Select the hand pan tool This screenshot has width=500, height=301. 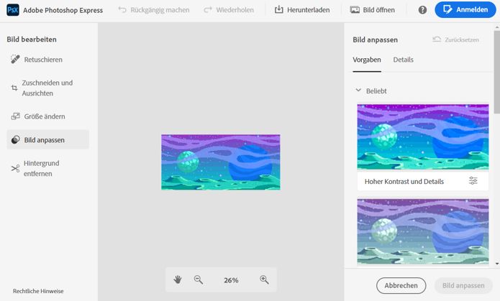click(178, 279)
